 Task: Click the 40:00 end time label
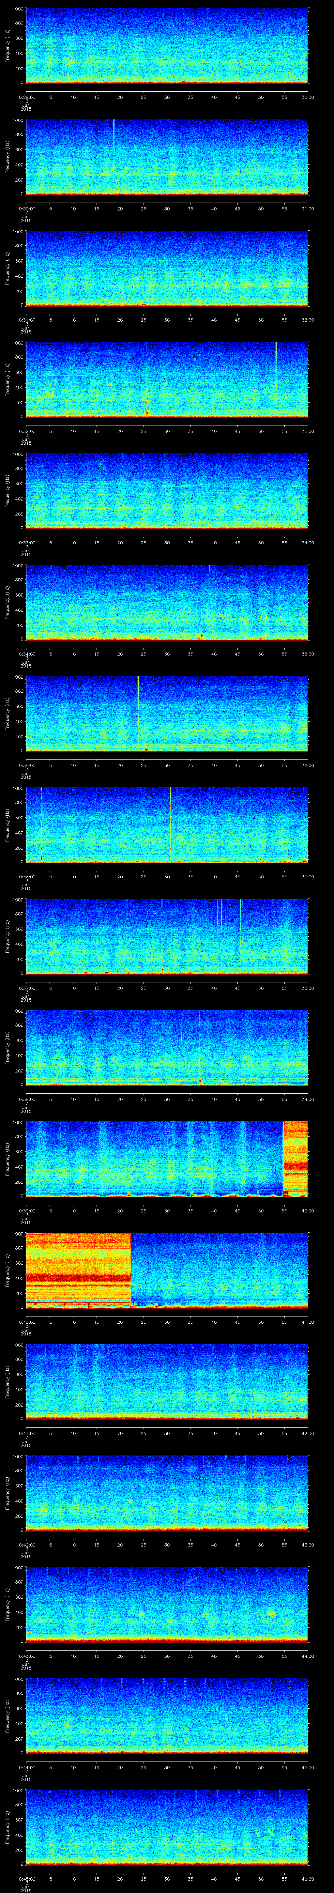(x=308, y=1210)
